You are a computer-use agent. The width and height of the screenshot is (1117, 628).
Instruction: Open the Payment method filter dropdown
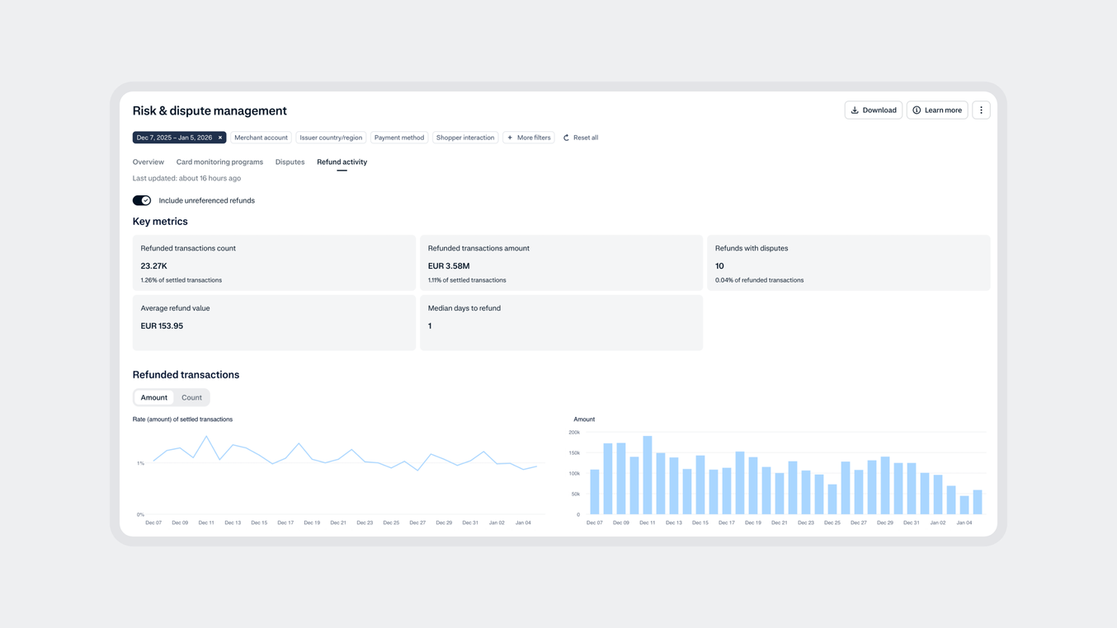398,137
